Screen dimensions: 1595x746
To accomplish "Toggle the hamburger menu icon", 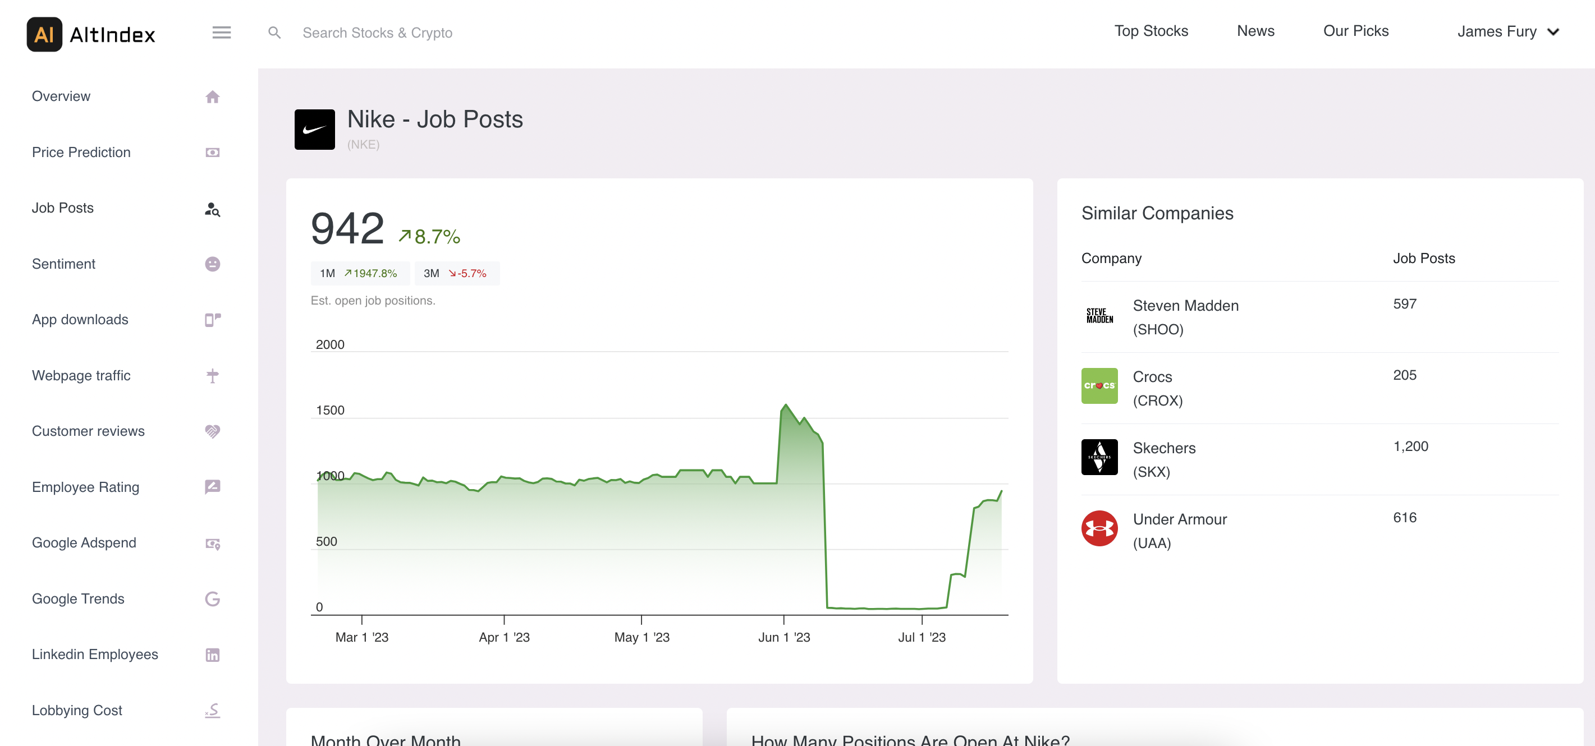I will pos(221,32).
